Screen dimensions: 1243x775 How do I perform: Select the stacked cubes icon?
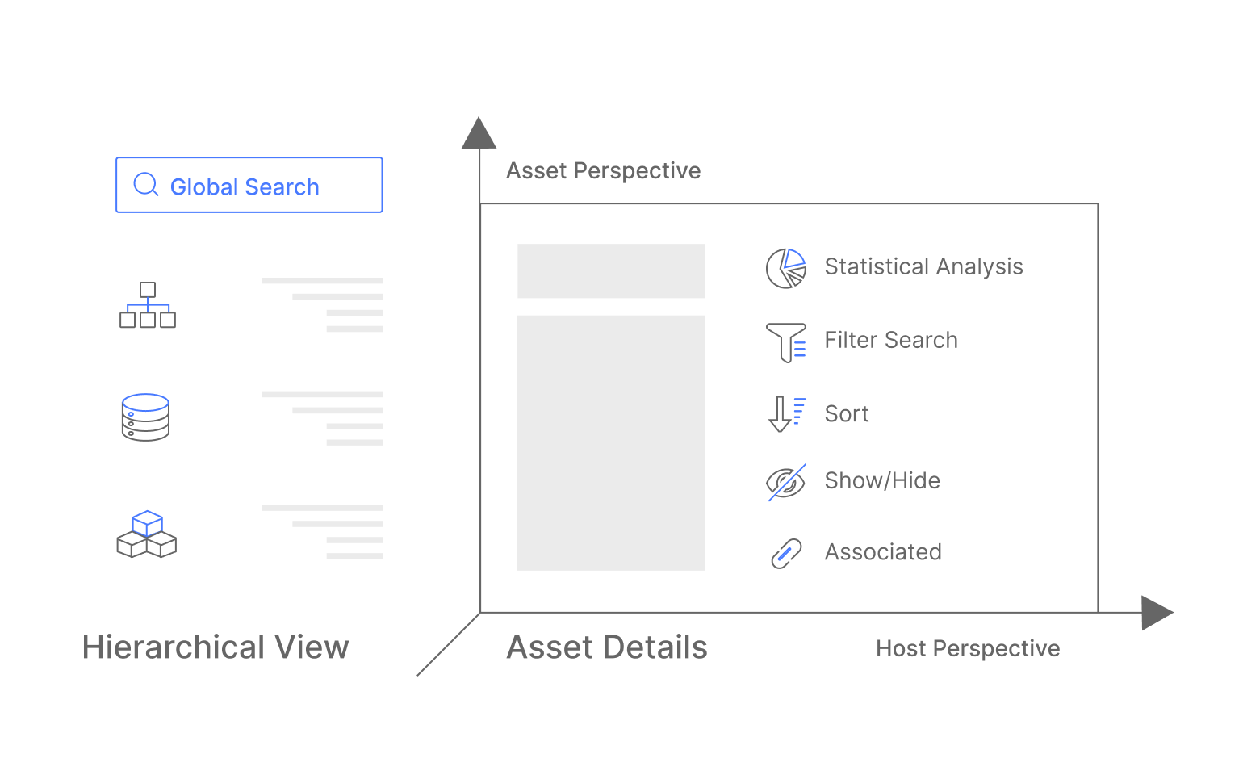tap(146, 534)
